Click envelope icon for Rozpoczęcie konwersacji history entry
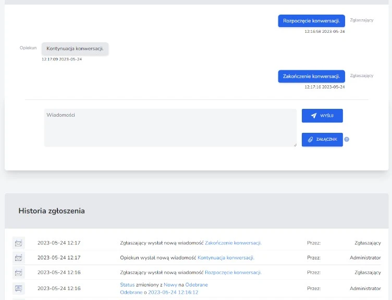 pos(19,272)
